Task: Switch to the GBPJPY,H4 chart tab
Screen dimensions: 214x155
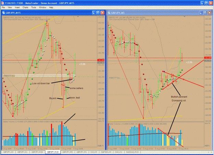Action: [x=9, y=152]
